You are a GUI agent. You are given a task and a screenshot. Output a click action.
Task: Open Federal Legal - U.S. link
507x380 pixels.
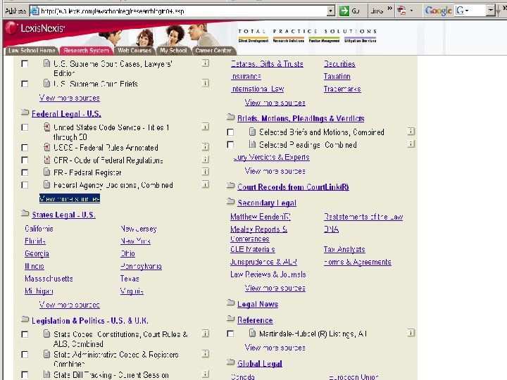click(66, 114)
